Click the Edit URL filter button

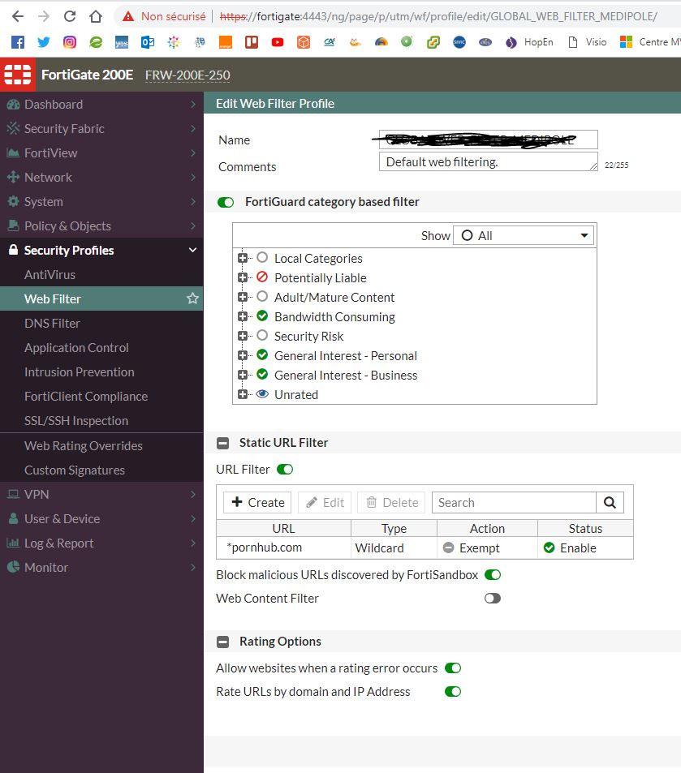tap(325, 502)
